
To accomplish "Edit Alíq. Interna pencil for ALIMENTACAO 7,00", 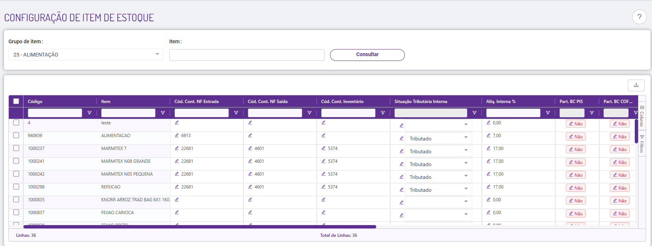I will [x=488, y=135].
